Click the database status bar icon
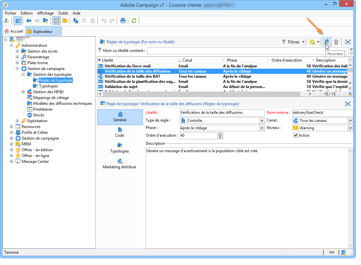 [343, 253]
